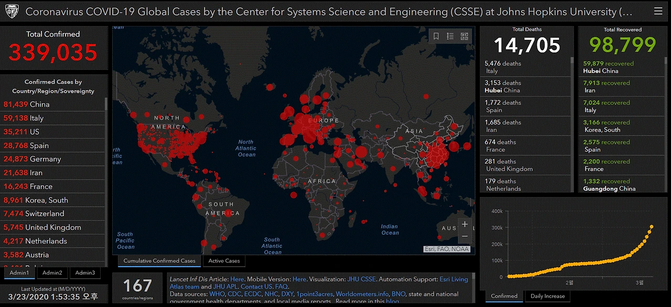The image size is (671, 307).
Task: Select Iran row with 21,638 cases
Action: pos(53,172)
